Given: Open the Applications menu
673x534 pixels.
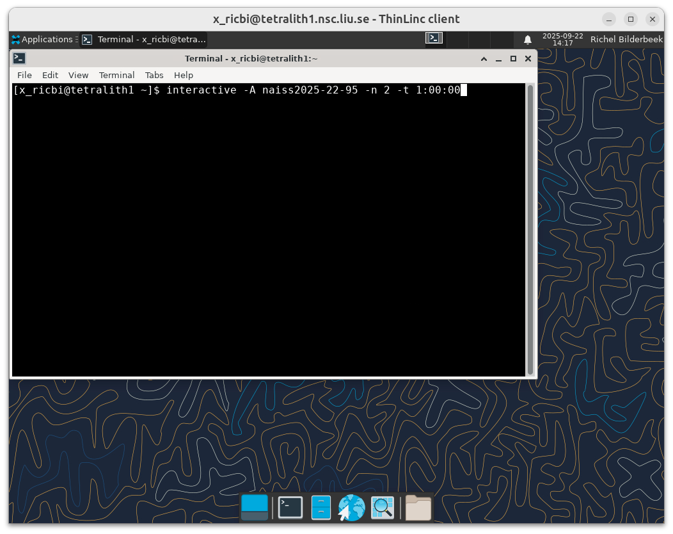Looking at the screenshot, I should pos(43,39).
